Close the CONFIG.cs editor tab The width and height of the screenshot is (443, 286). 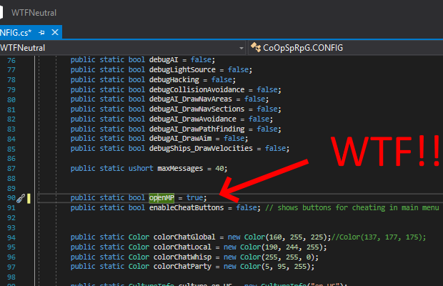tap(55, 32)
